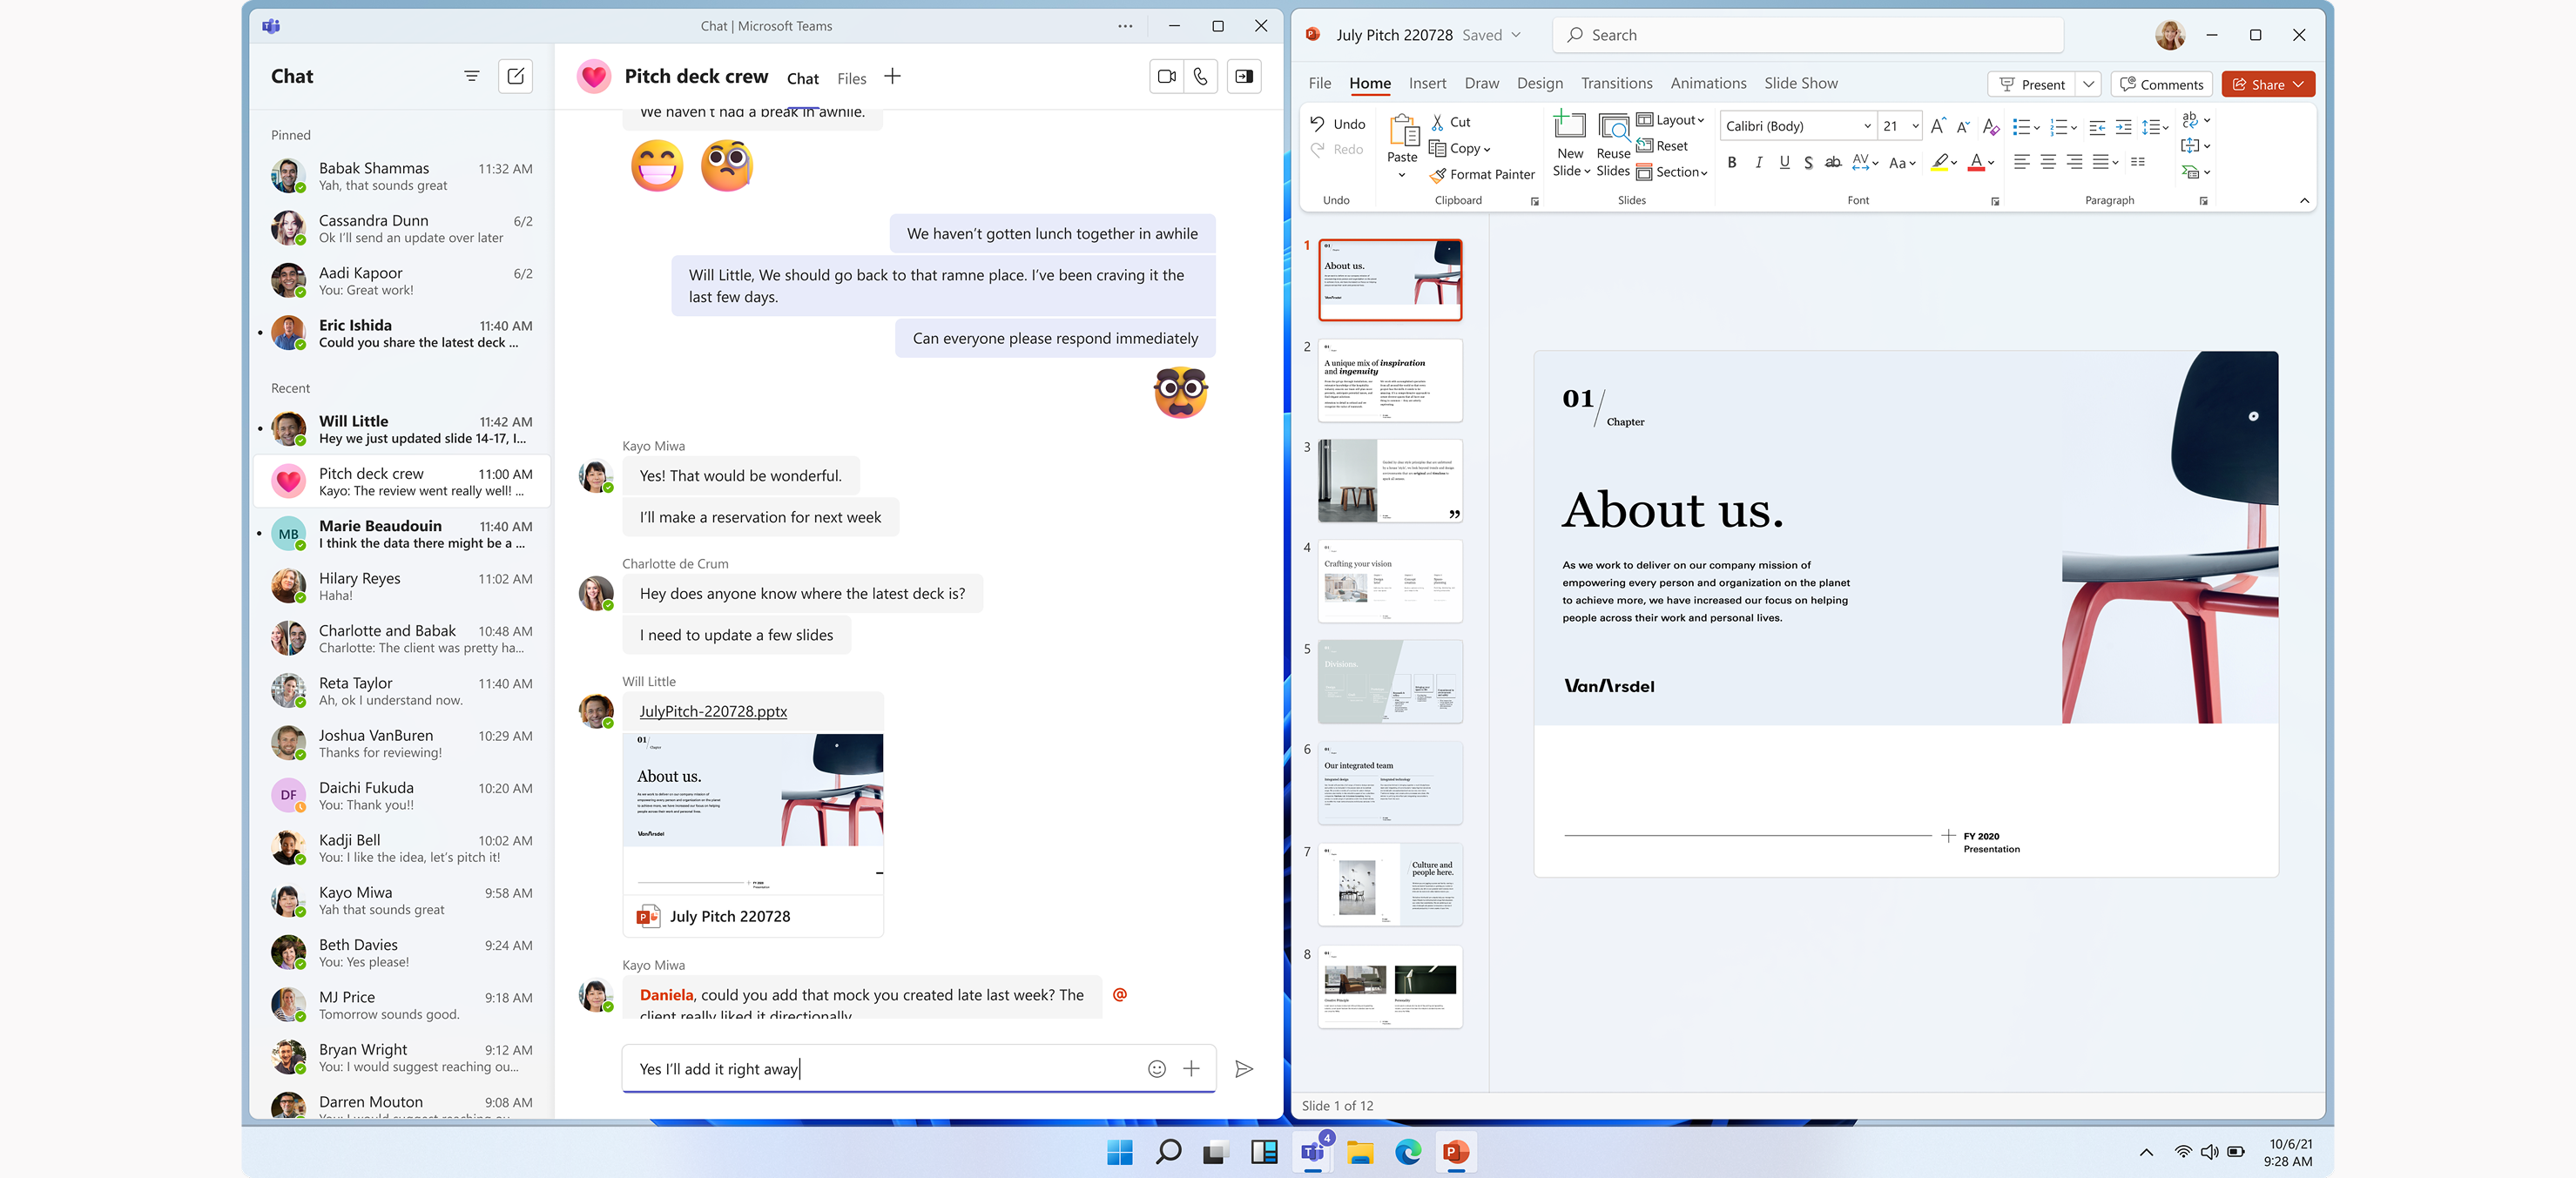Open the Present dropdown arrow
The width and height of the screenshot is (2576, 1178).
pos(2088,84)
